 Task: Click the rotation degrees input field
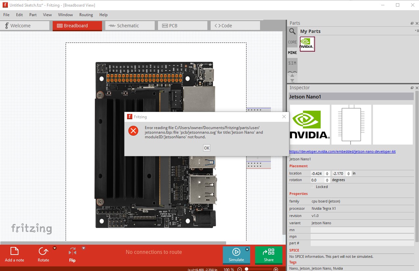(x=318, y=180)
